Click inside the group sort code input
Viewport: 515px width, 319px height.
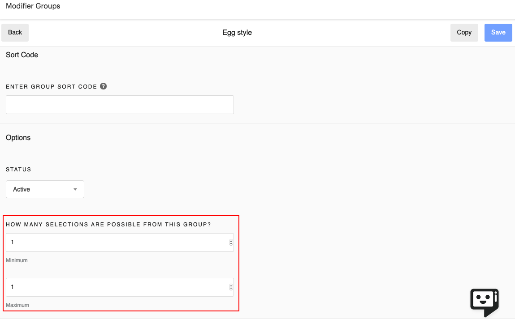coord(120,104)
